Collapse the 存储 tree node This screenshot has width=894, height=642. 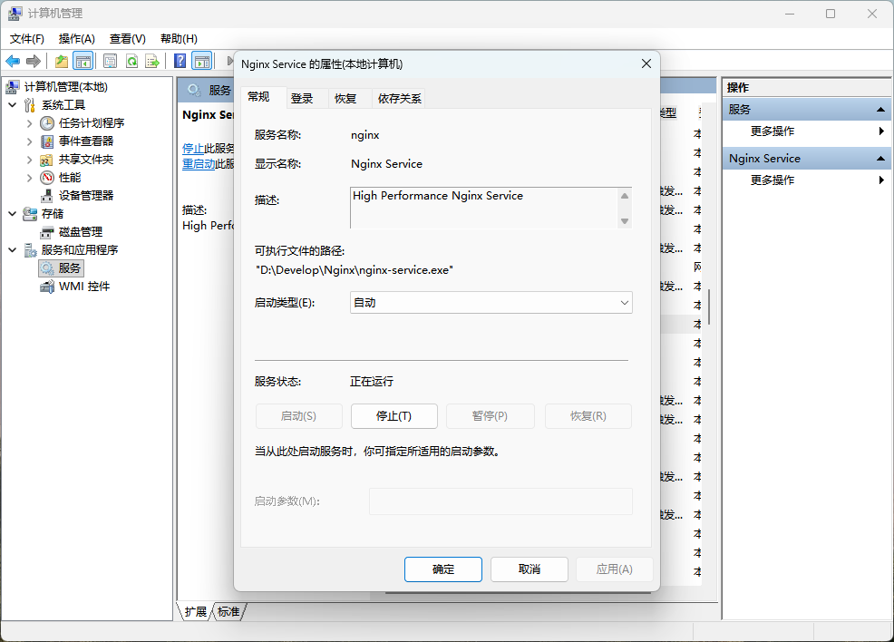coord(13,214)
